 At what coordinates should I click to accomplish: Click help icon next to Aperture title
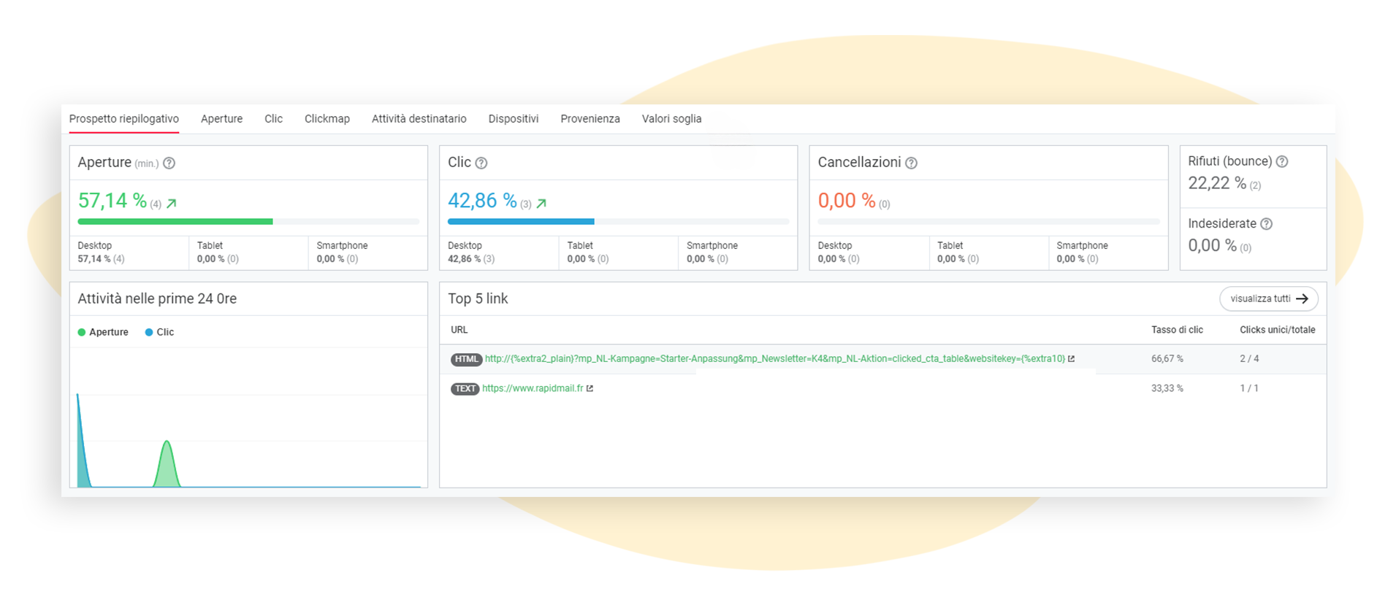point(169,163)
